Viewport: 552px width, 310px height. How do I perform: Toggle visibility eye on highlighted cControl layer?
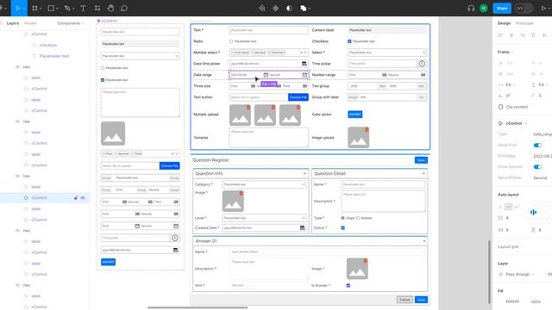coord(83,198)
